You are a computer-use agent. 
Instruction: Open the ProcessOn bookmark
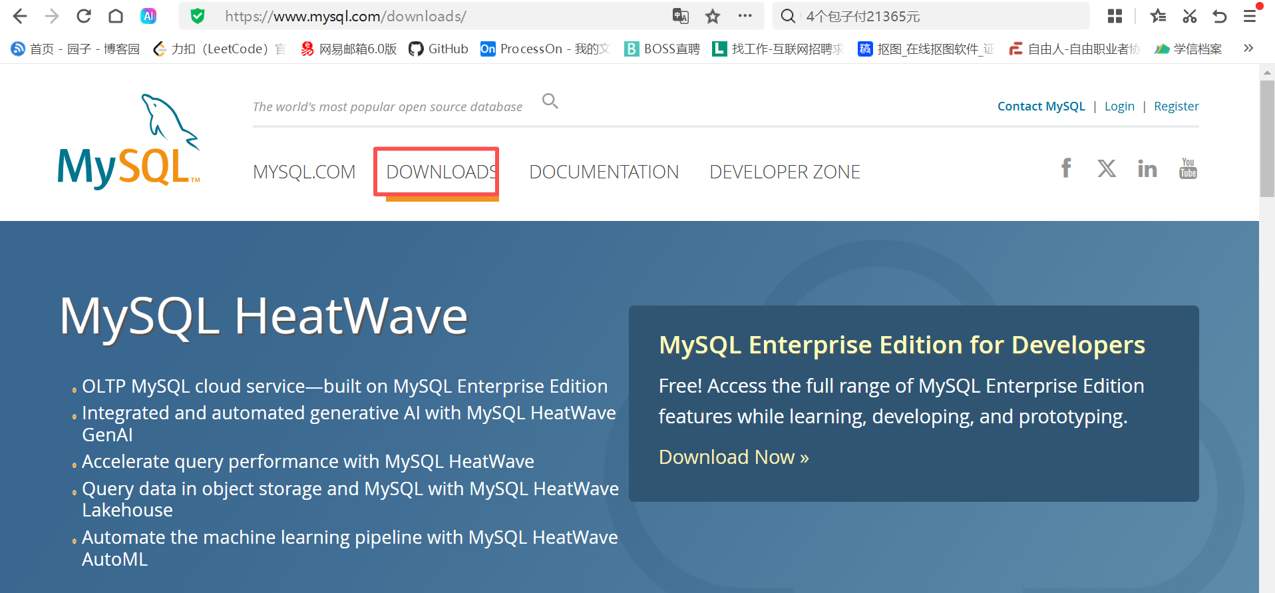(x=545, y=49)
